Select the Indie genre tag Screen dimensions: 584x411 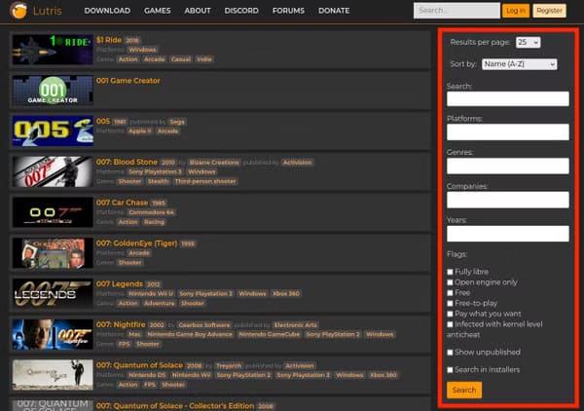coord(204,59)
